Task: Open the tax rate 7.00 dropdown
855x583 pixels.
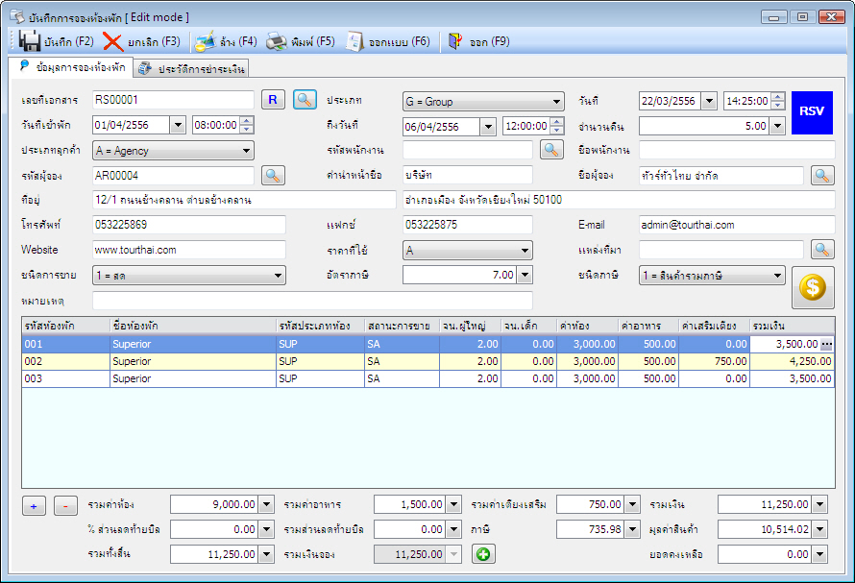Action: [x=525, y=275]
